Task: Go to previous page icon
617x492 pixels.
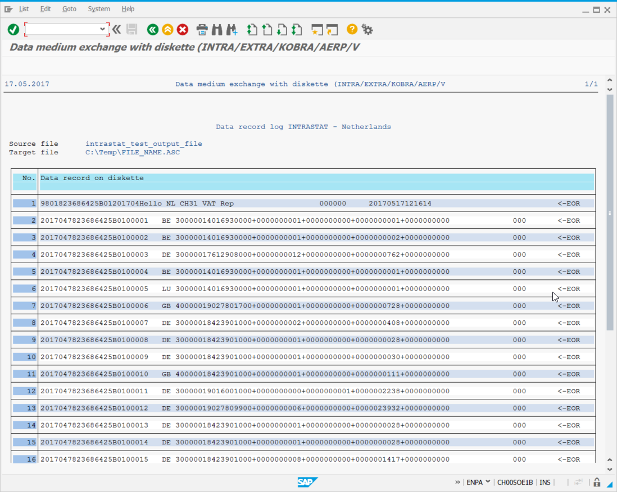Action: 267,30
